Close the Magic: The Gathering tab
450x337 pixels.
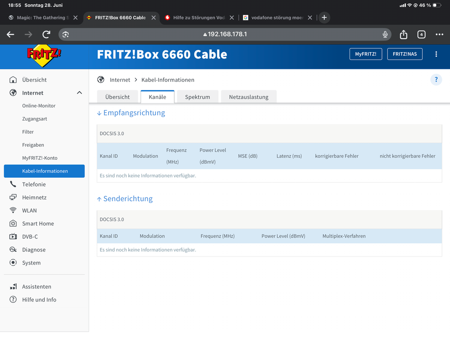pos(76,18)
